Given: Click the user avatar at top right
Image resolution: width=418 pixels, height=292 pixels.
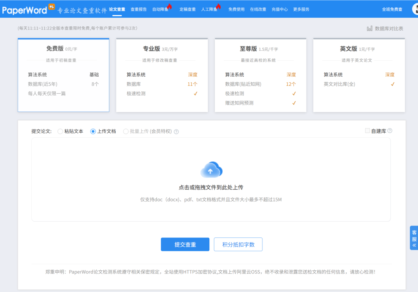Looking at the screenshot, I should [x=415, y=9].
